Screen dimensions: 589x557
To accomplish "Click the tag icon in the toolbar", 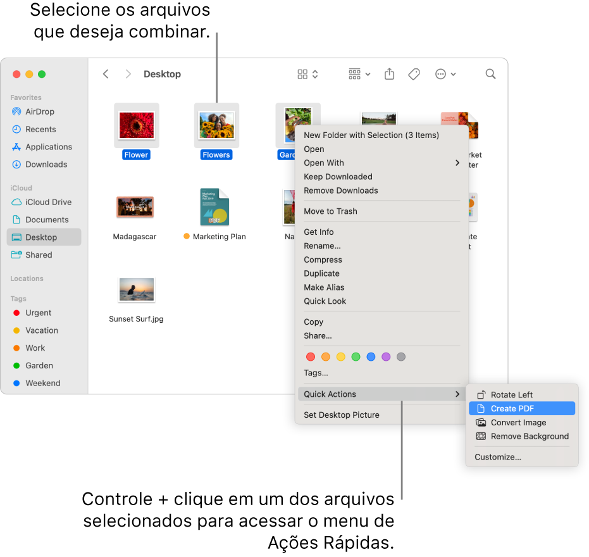I will coord(414,74).
